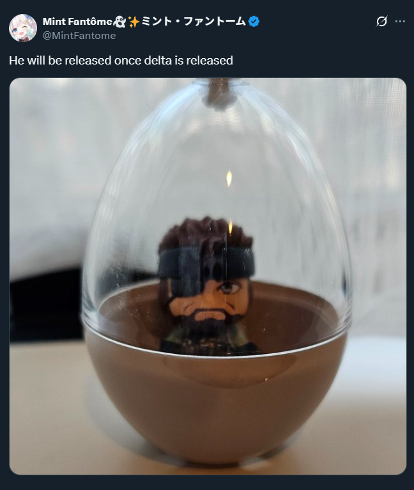This screenshot has width=414, height=490.
Task: Click the Japanese name ミント・ファントーム
Action: 193,21
